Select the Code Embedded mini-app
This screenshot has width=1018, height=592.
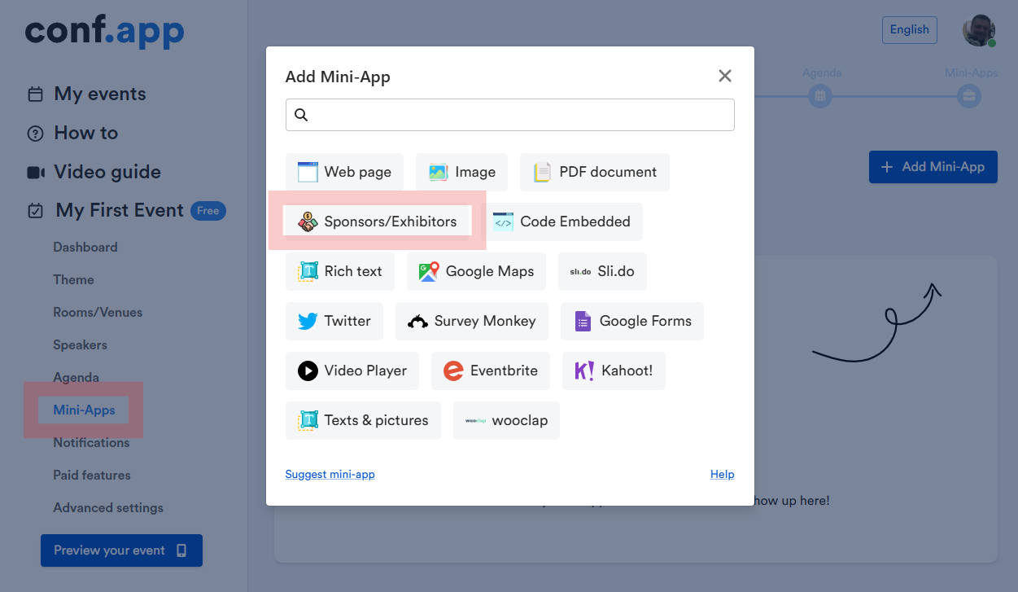coord(561,221)
